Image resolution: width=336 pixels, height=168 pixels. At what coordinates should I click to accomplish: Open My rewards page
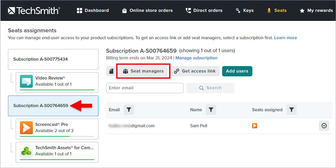[x=316, y=11]
